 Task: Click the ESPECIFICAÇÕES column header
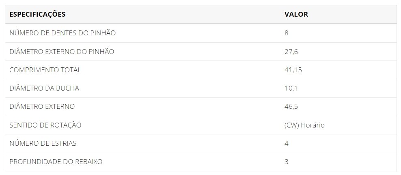pos(37,14)
